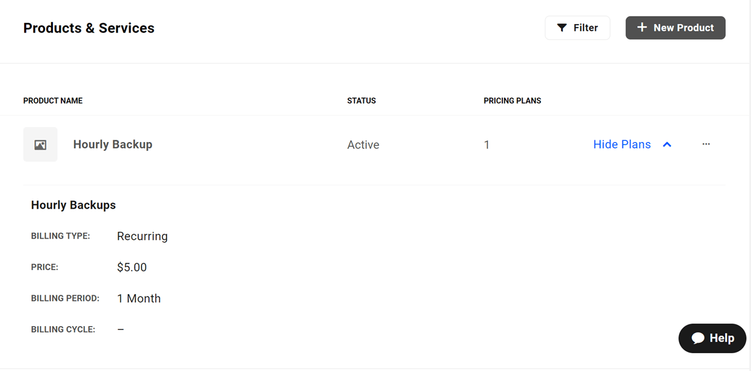
Task: Open the three-dot menu for Hourly Backup
Action: coord(706,144)
